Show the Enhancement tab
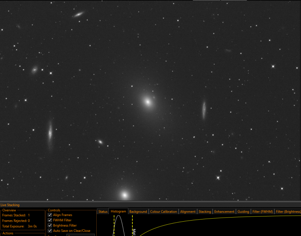Screen dimensions: 301x236 224,212
